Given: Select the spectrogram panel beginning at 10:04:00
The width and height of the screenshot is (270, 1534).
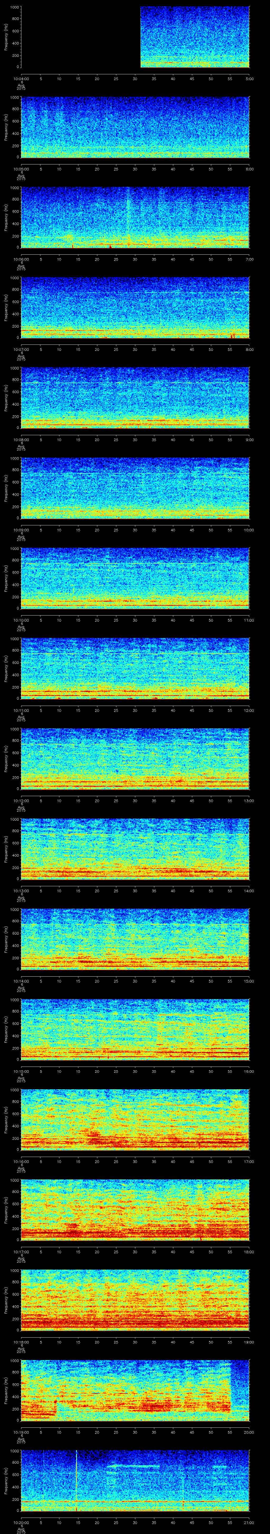Looking at the screenshot, I should 135,37.
